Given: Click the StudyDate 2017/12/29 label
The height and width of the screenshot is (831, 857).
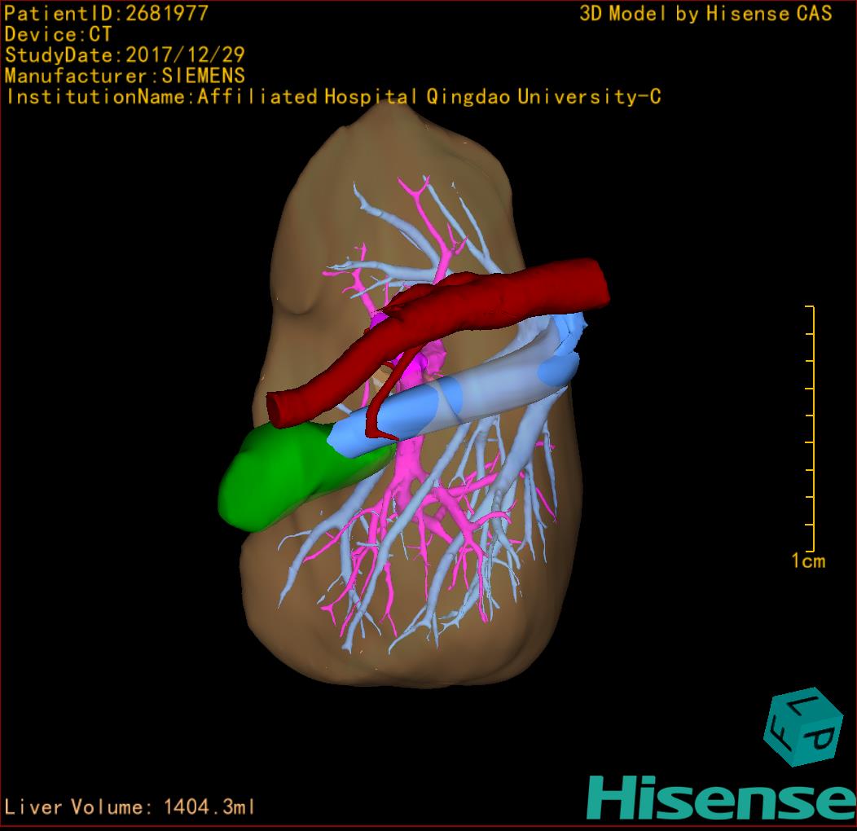Looking at the screenshot, I should [125, 55].
